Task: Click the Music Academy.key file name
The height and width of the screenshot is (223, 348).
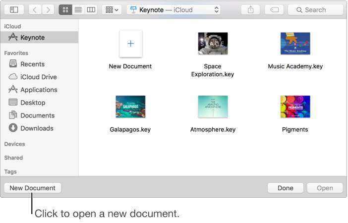Action: pos(295,66)
